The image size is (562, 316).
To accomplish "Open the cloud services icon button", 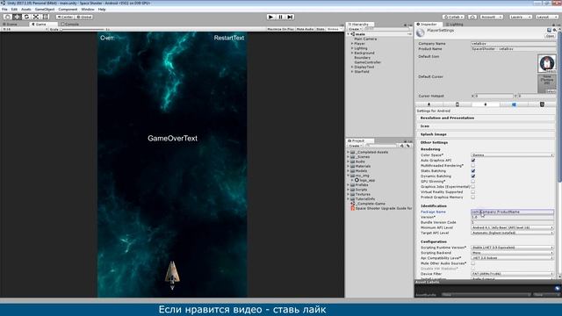I will coord(472,17).
